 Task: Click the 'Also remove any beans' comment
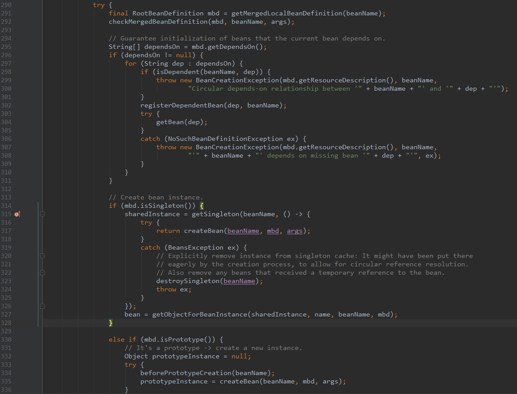[301, 272]
